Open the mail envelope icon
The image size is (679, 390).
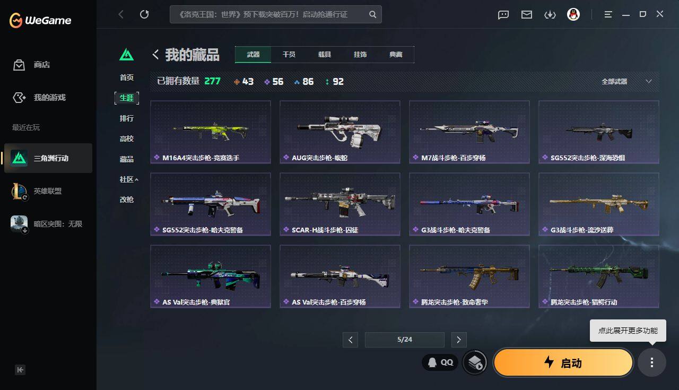(x=526, y=14)
